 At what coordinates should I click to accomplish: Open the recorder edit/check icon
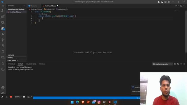28,97
